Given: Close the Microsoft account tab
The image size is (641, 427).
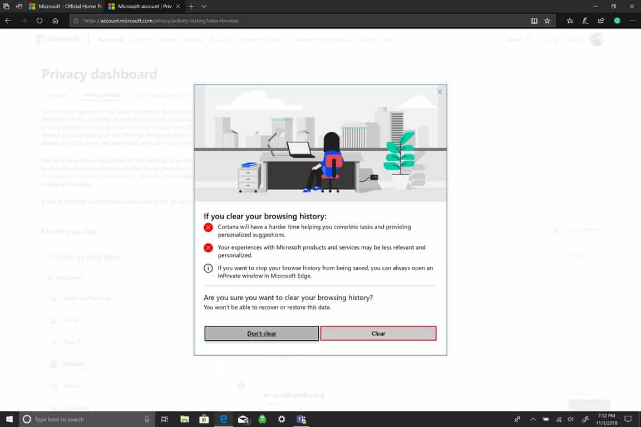Looking at the screenshot, I should click(178, 7).
